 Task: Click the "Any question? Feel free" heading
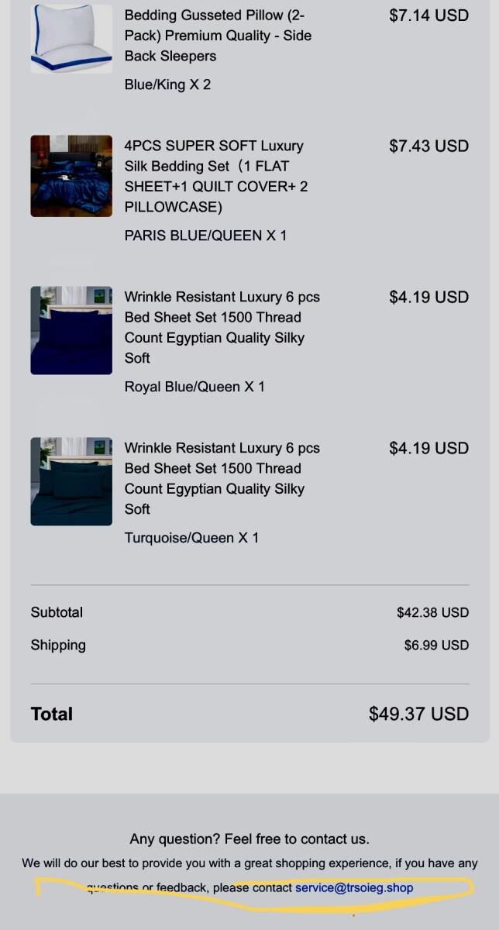point(250,839)
